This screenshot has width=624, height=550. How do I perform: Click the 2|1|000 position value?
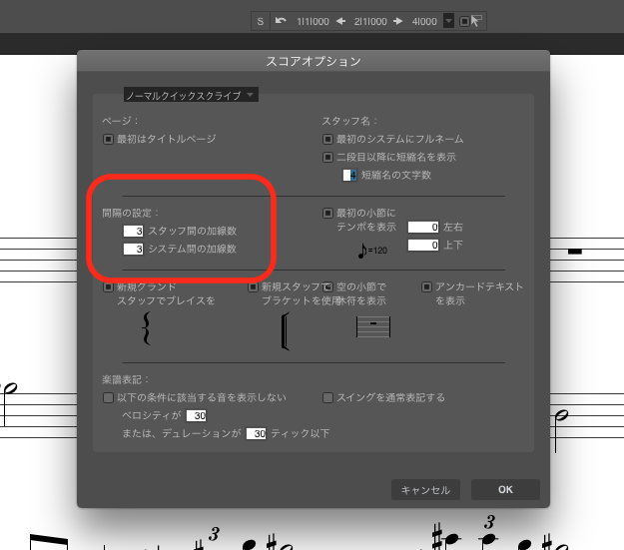click(x=370, y=22)
